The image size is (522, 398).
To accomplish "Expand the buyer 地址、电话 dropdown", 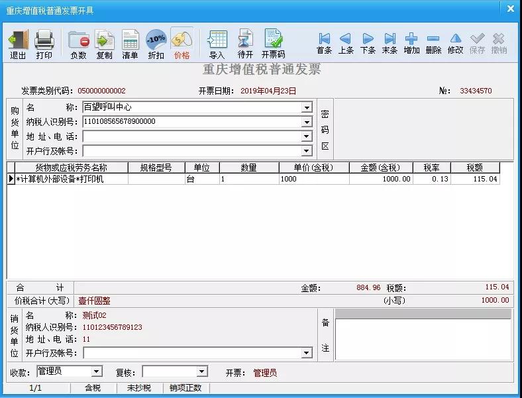I will pos(307,136).
